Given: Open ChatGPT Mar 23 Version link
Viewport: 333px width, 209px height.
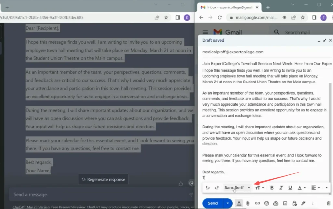Looking at the screenshot, I should (x=31, y=207).
